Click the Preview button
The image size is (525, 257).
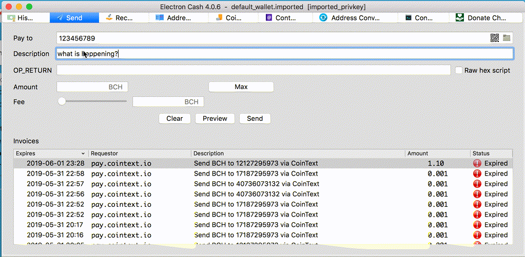215,118
